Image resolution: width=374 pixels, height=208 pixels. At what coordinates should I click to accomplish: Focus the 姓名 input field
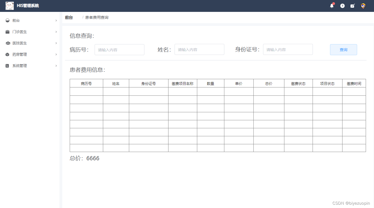coord(199,50)
